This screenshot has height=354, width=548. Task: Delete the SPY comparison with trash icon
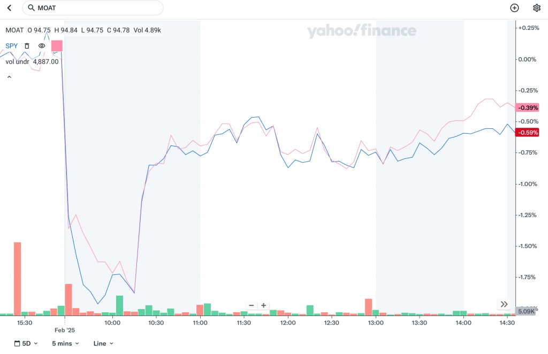click(27, 46)
